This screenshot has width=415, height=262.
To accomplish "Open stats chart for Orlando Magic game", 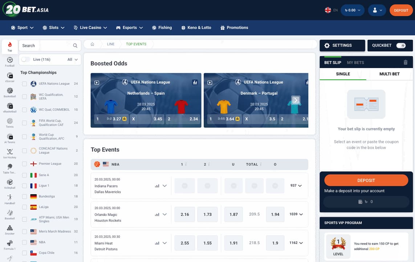I will point(157,214).
